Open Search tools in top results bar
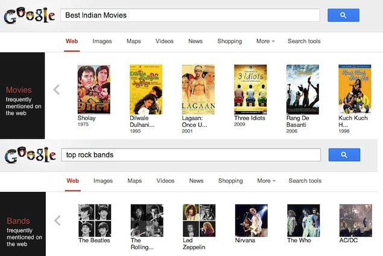The image size is (383, 256). (x=304, y=42)
